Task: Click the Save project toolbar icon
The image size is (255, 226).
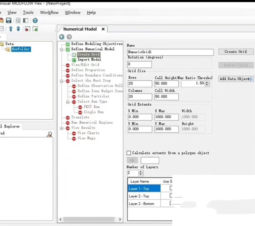Action: click(x=9, y=20)
